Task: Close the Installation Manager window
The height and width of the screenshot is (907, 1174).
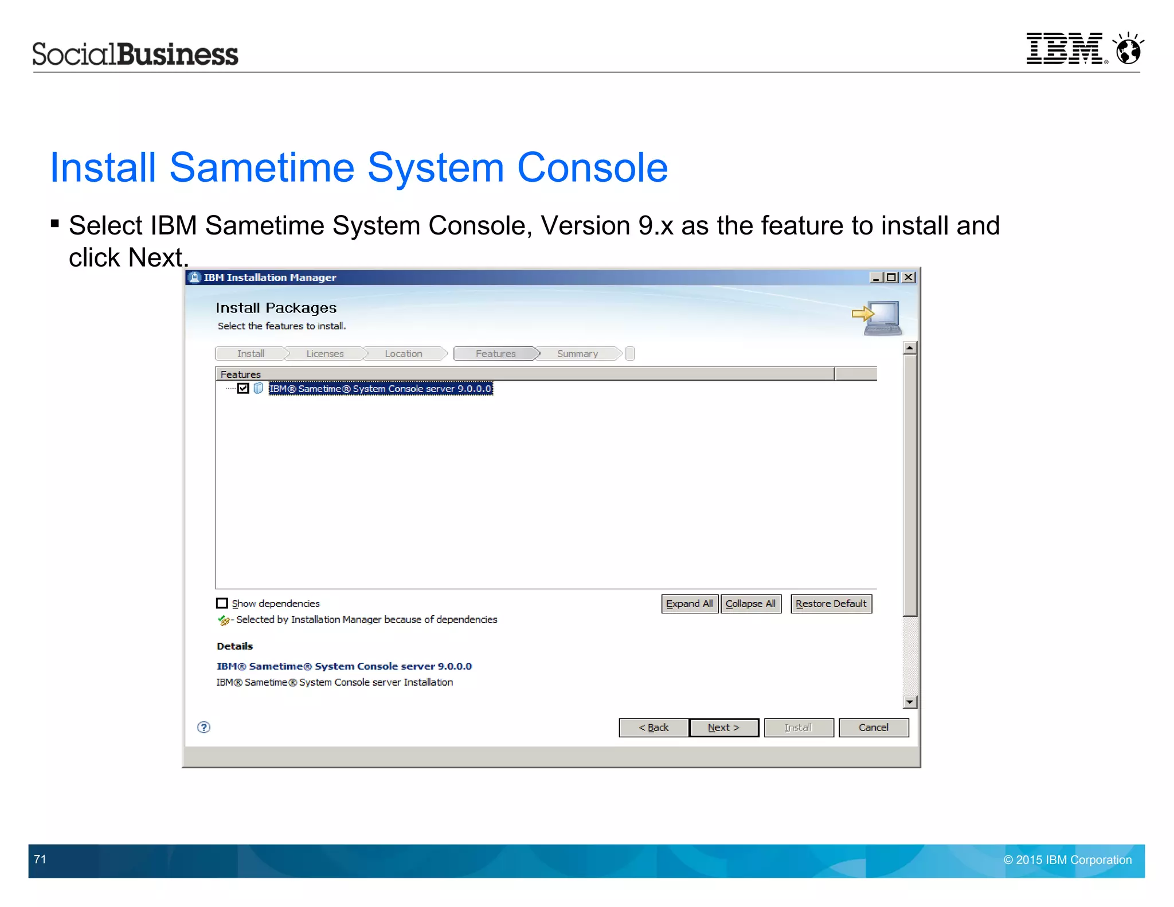Action: 909,277
